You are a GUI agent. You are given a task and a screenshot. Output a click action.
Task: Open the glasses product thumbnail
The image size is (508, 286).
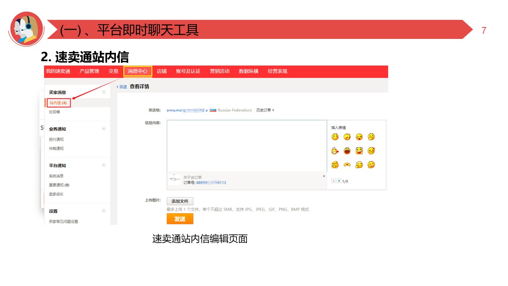(x=175, y=180)
